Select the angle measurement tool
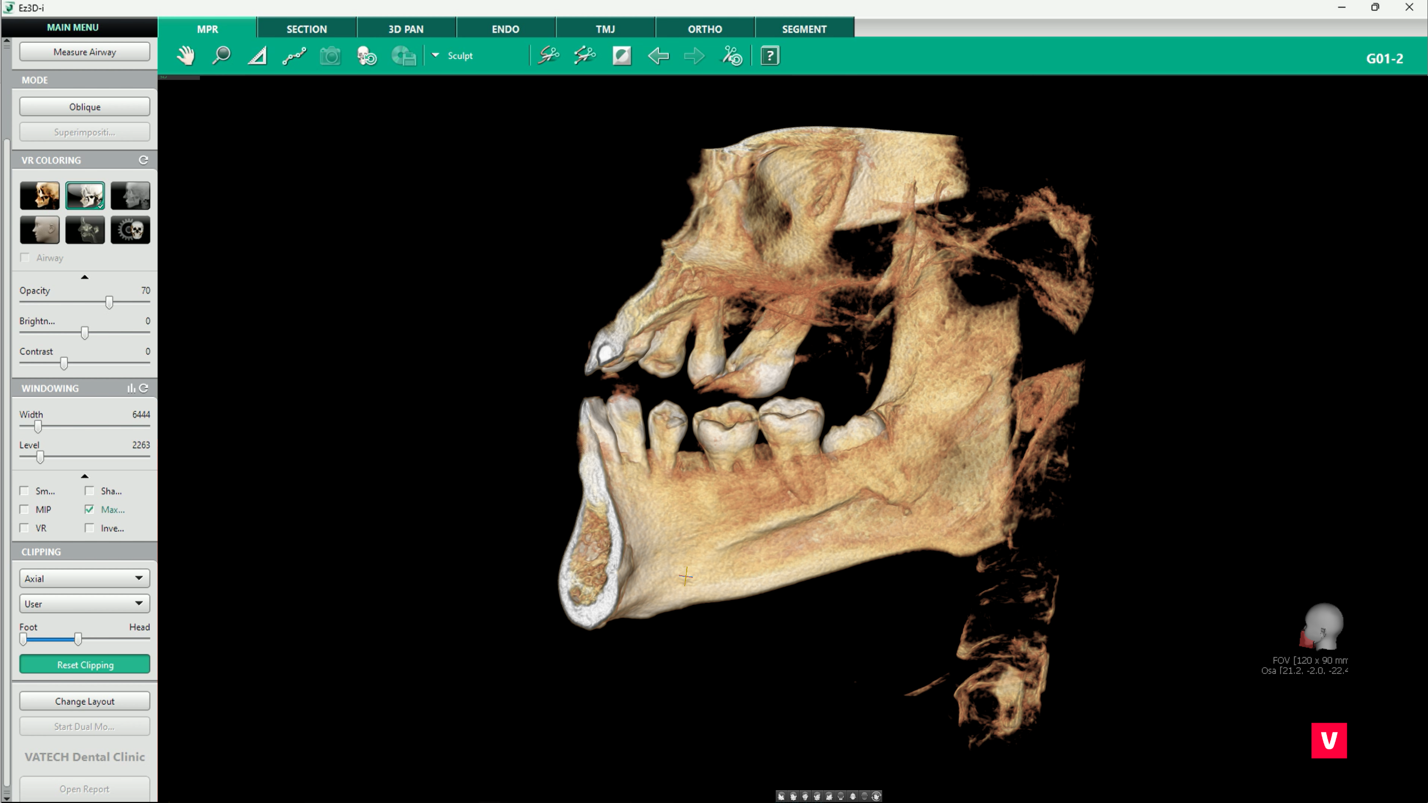This screenshot has height=803, width=1428. [257, 56]
